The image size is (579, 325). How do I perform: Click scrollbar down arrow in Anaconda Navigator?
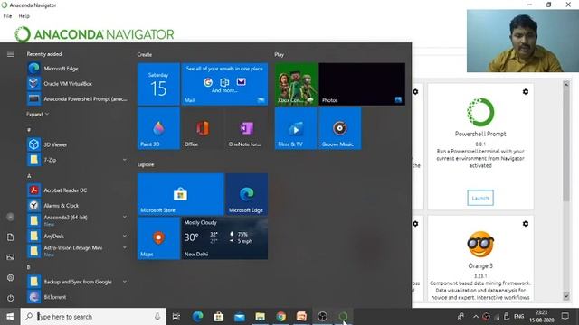566,296
